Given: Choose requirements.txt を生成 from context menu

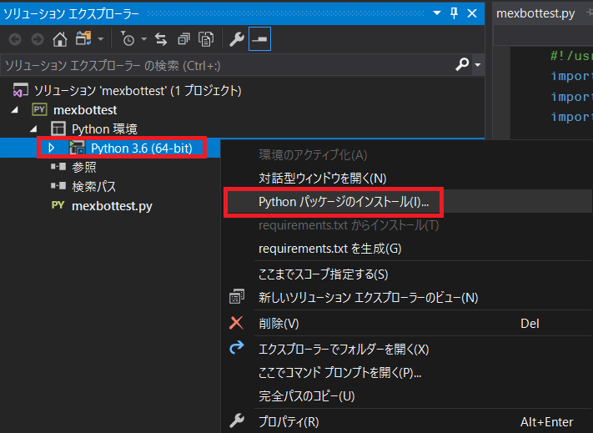Looking at the screenshot, I should (330, 249).
